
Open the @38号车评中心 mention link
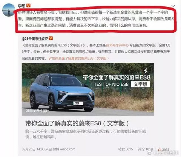coord(117,45)
